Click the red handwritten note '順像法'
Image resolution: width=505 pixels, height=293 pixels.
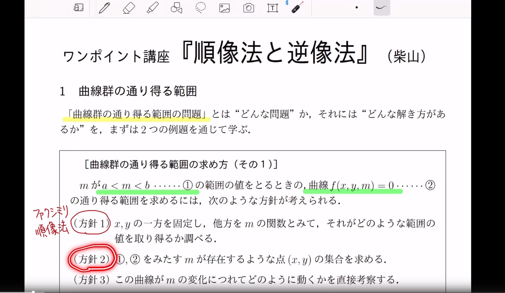(x=52, y=229)
